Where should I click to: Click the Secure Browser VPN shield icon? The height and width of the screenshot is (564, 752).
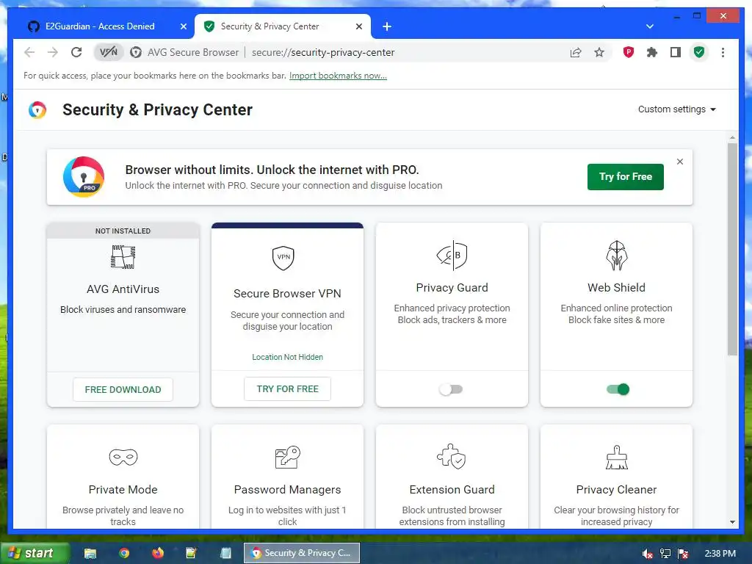click(x=283, y=258)
